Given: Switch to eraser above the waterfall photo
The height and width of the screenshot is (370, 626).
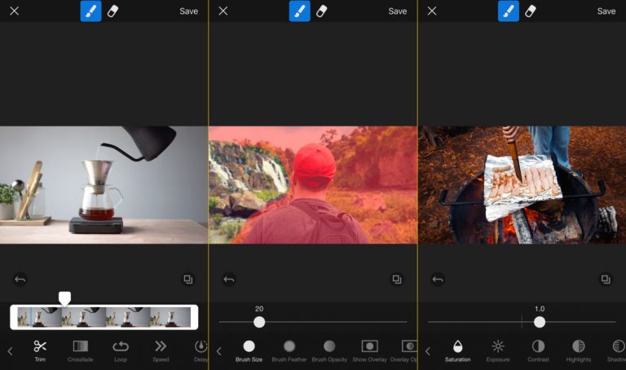Looking at the screenshot, I should 321,11.
